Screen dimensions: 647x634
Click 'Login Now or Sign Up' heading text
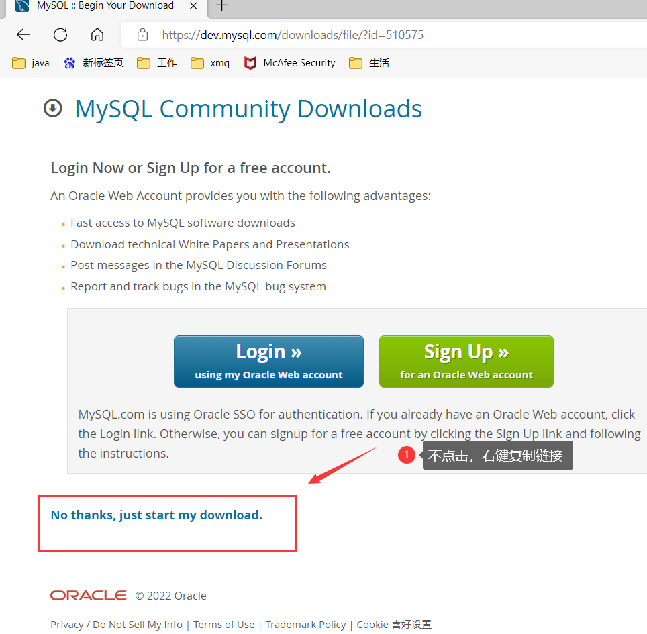tap(190, 168)
